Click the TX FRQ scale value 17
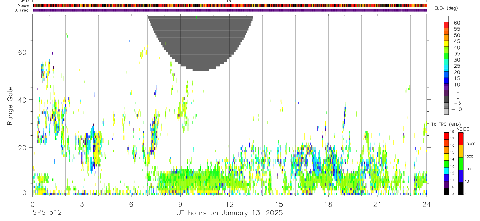The image size is (480, 221). coord(452,138)
